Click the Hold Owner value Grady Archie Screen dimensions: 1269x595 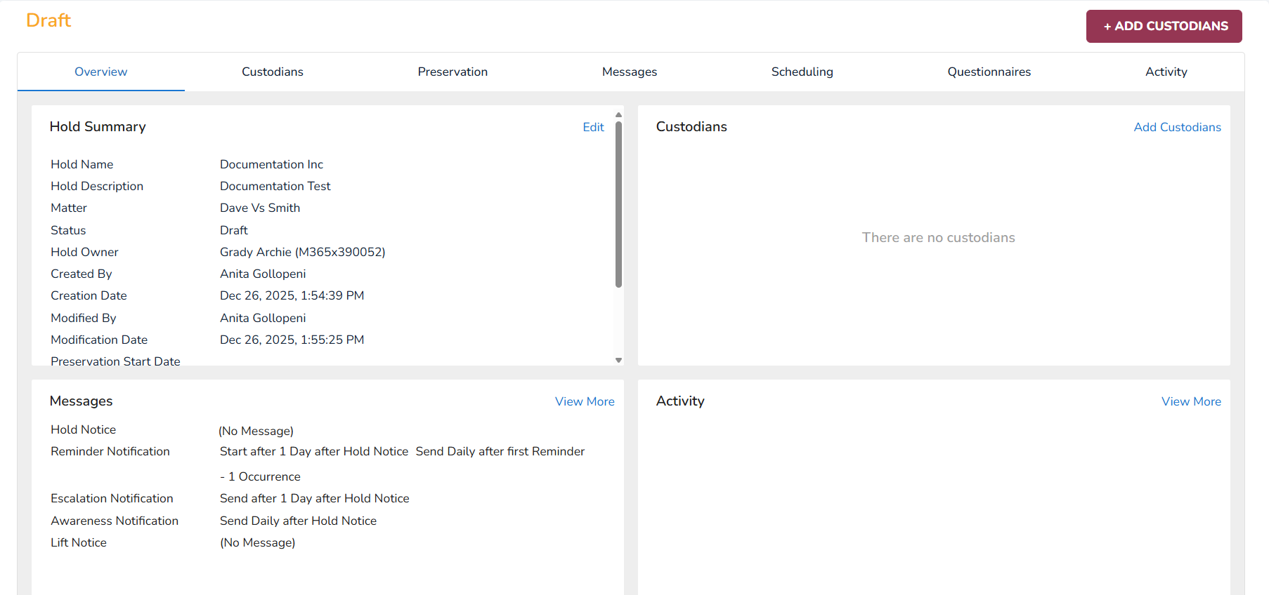(302, 252)
